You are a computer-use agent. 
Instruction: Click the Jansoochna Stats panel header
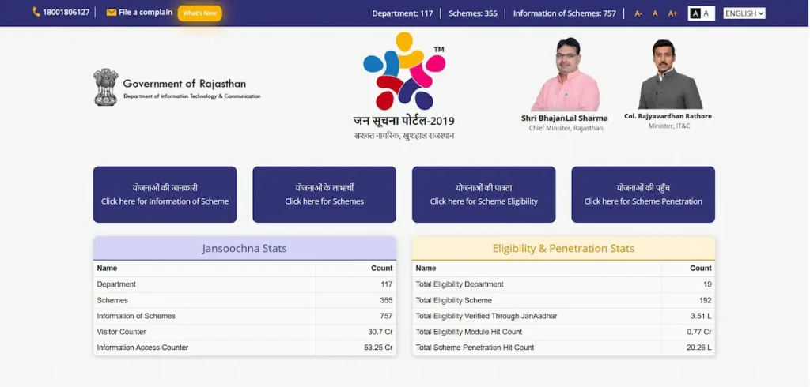(x=244, y=248)
